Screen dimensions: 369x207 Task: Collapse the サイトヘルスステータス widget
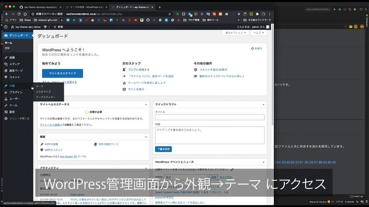coord(146,105)
